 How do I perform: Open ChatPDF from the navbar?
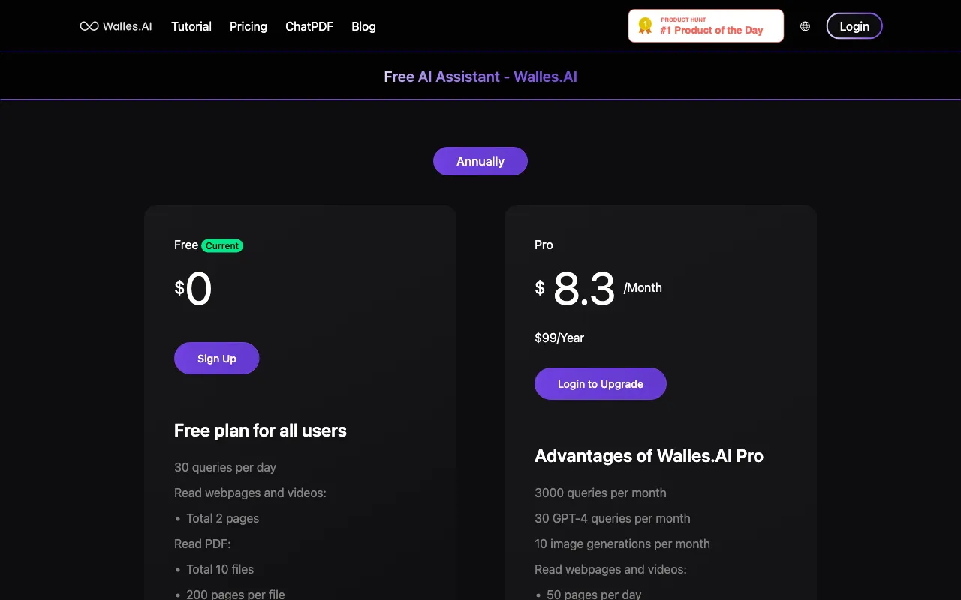point(309,26)
